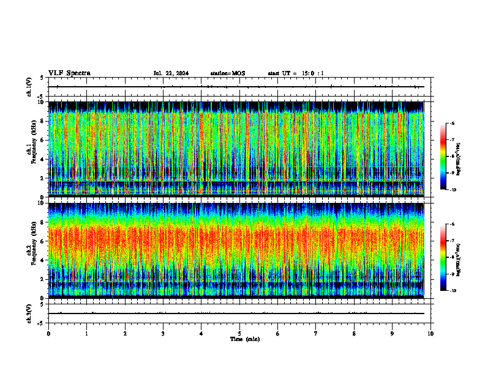Click the date "Jul 22, 2024" in the header
485x374 pixels.
[171, 73]
